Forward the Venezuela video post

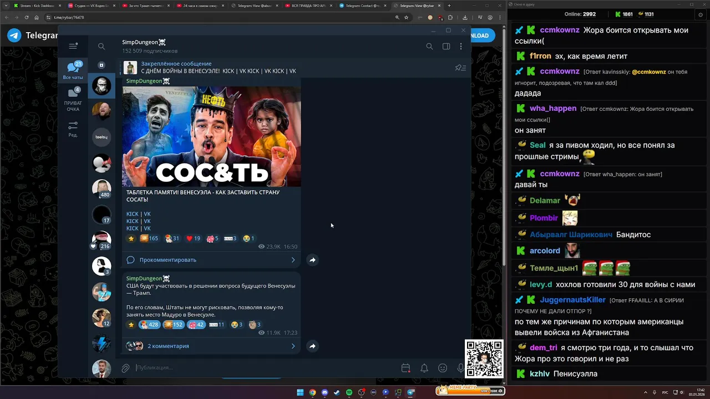pos(312,260)
